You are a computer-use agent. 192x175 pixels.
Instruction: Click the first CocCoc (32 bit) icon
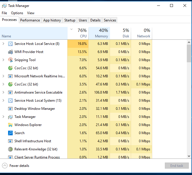(10, 68)
